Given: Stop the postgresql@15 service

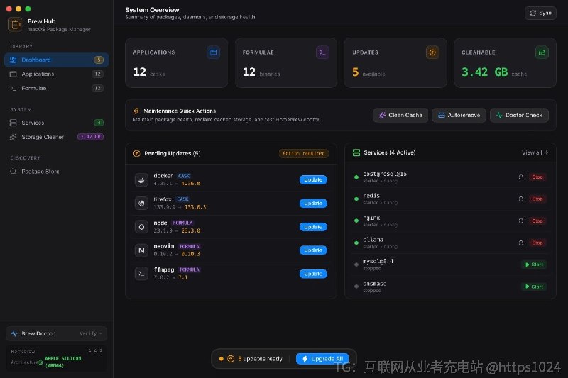Looking at the screenshot, I should [x=537, y=177].
